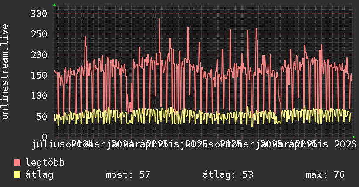Viewport: 359px width, 187px height.
Task: Click the onlinestream.live vertical axis title
Action: (x=5, y=72)
